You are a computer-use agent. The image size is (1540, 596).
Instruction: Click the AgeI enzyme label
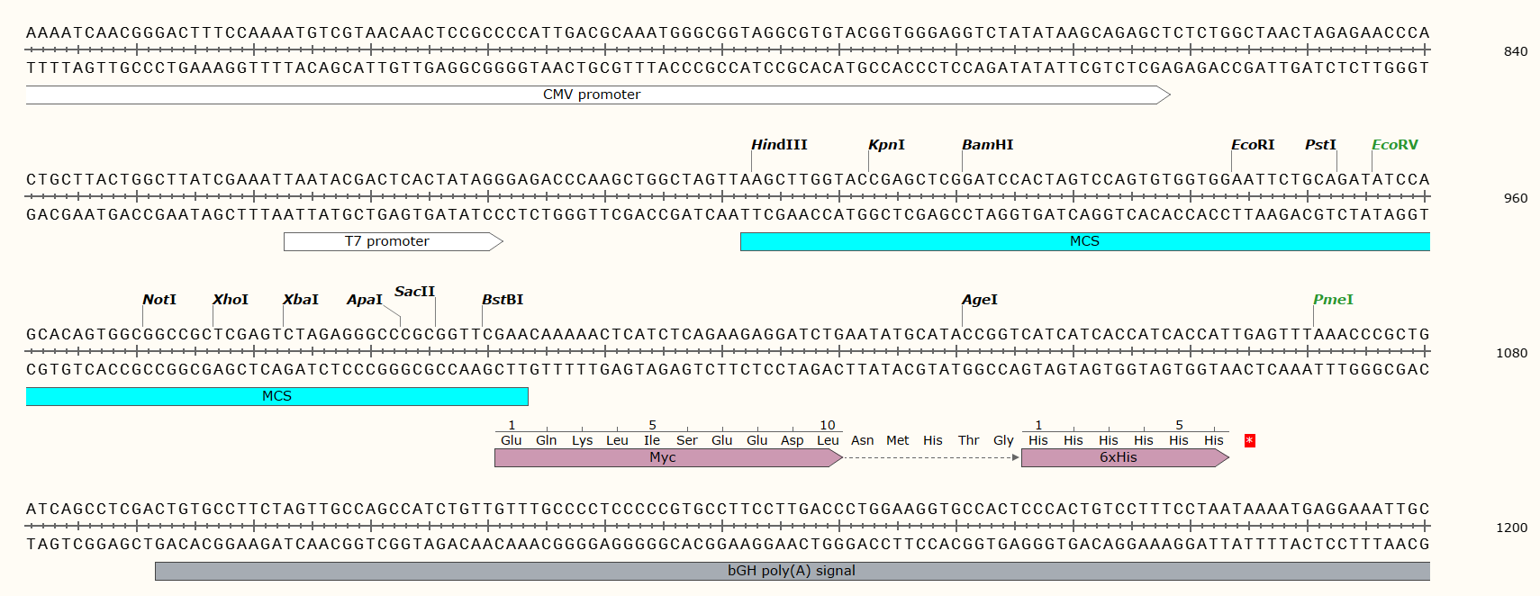click(x=979, y=300)
